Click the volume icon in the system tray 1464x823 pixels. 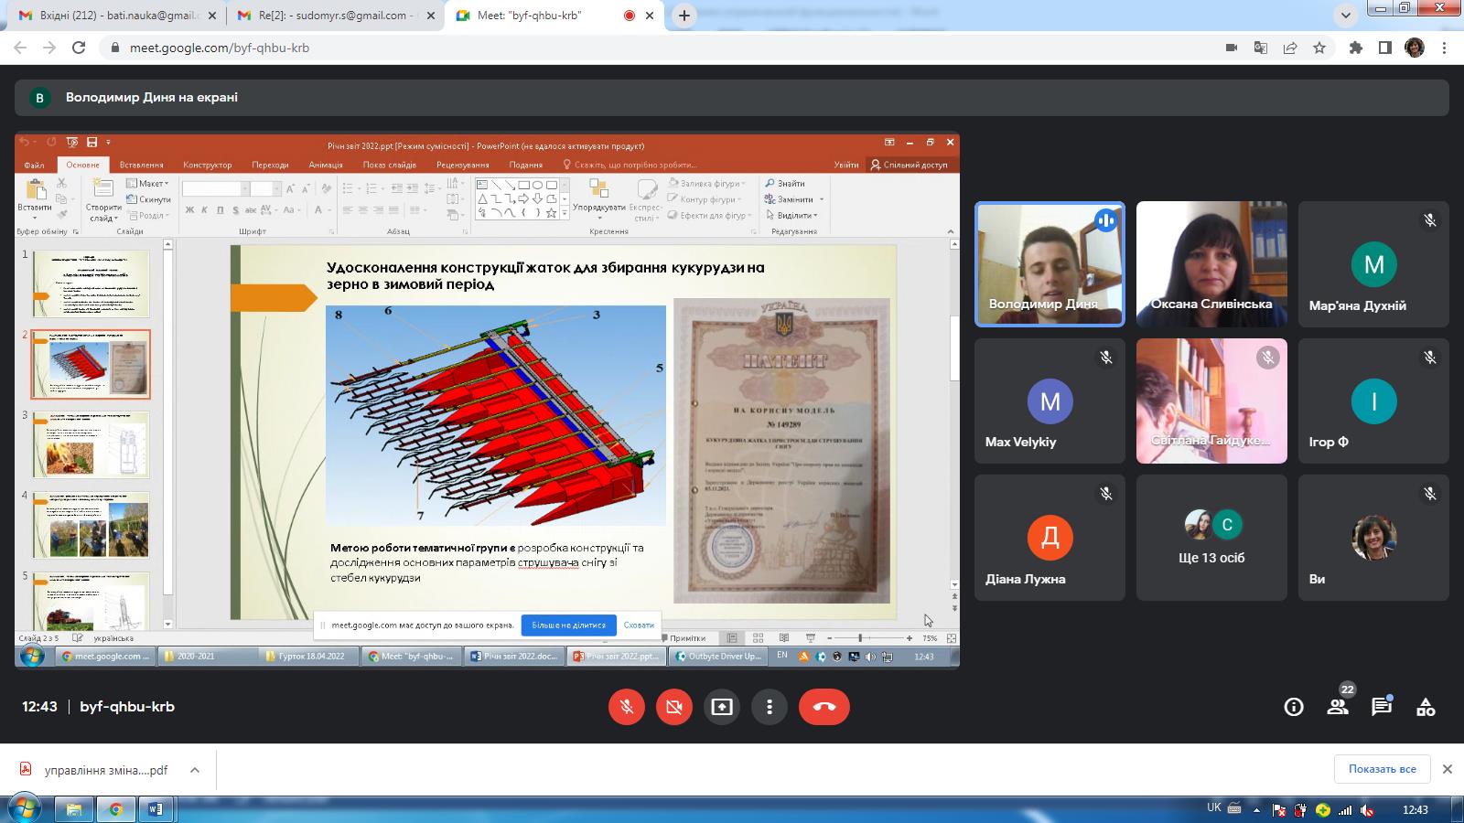[x=1367, y=810]
